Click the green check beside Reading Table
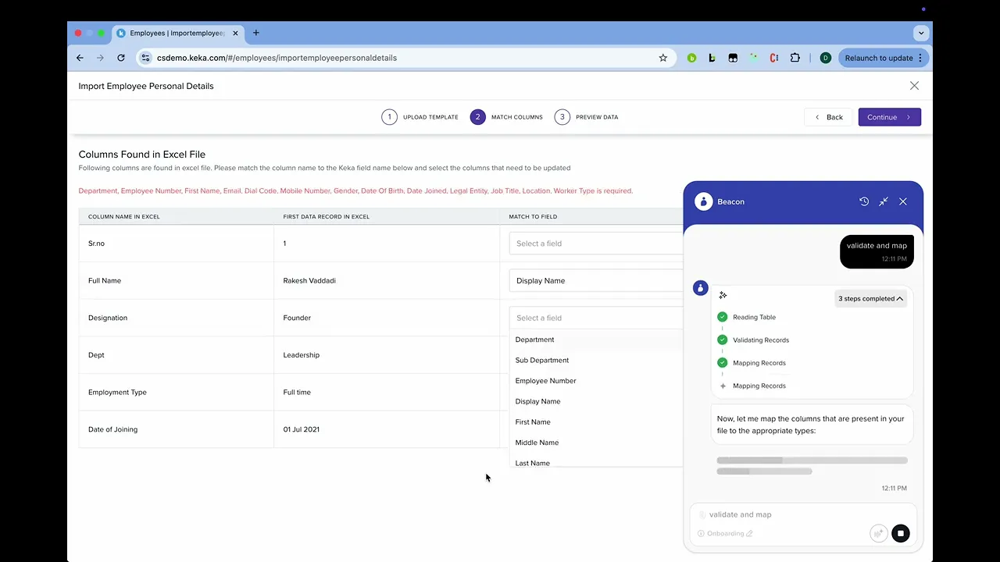This screenshot has width=1000, height=562. tap(722, 317)
